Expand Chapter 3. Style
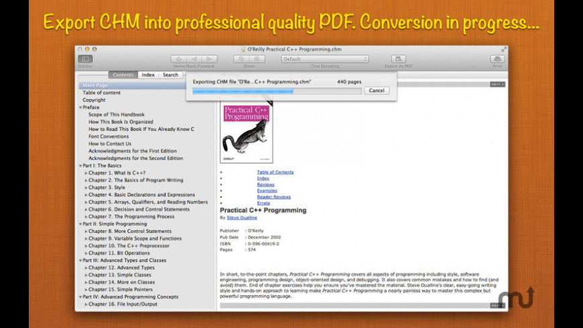The width and height of the screenshot is (583, 328). coord(86,187)
